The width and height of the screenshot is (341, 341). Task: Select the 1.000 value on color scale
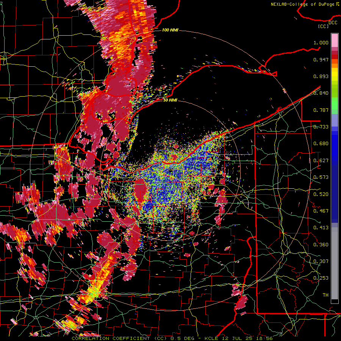pos(321,42)
